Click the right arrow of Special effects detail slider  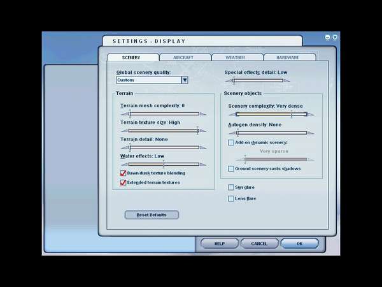[x=286, y=80]
